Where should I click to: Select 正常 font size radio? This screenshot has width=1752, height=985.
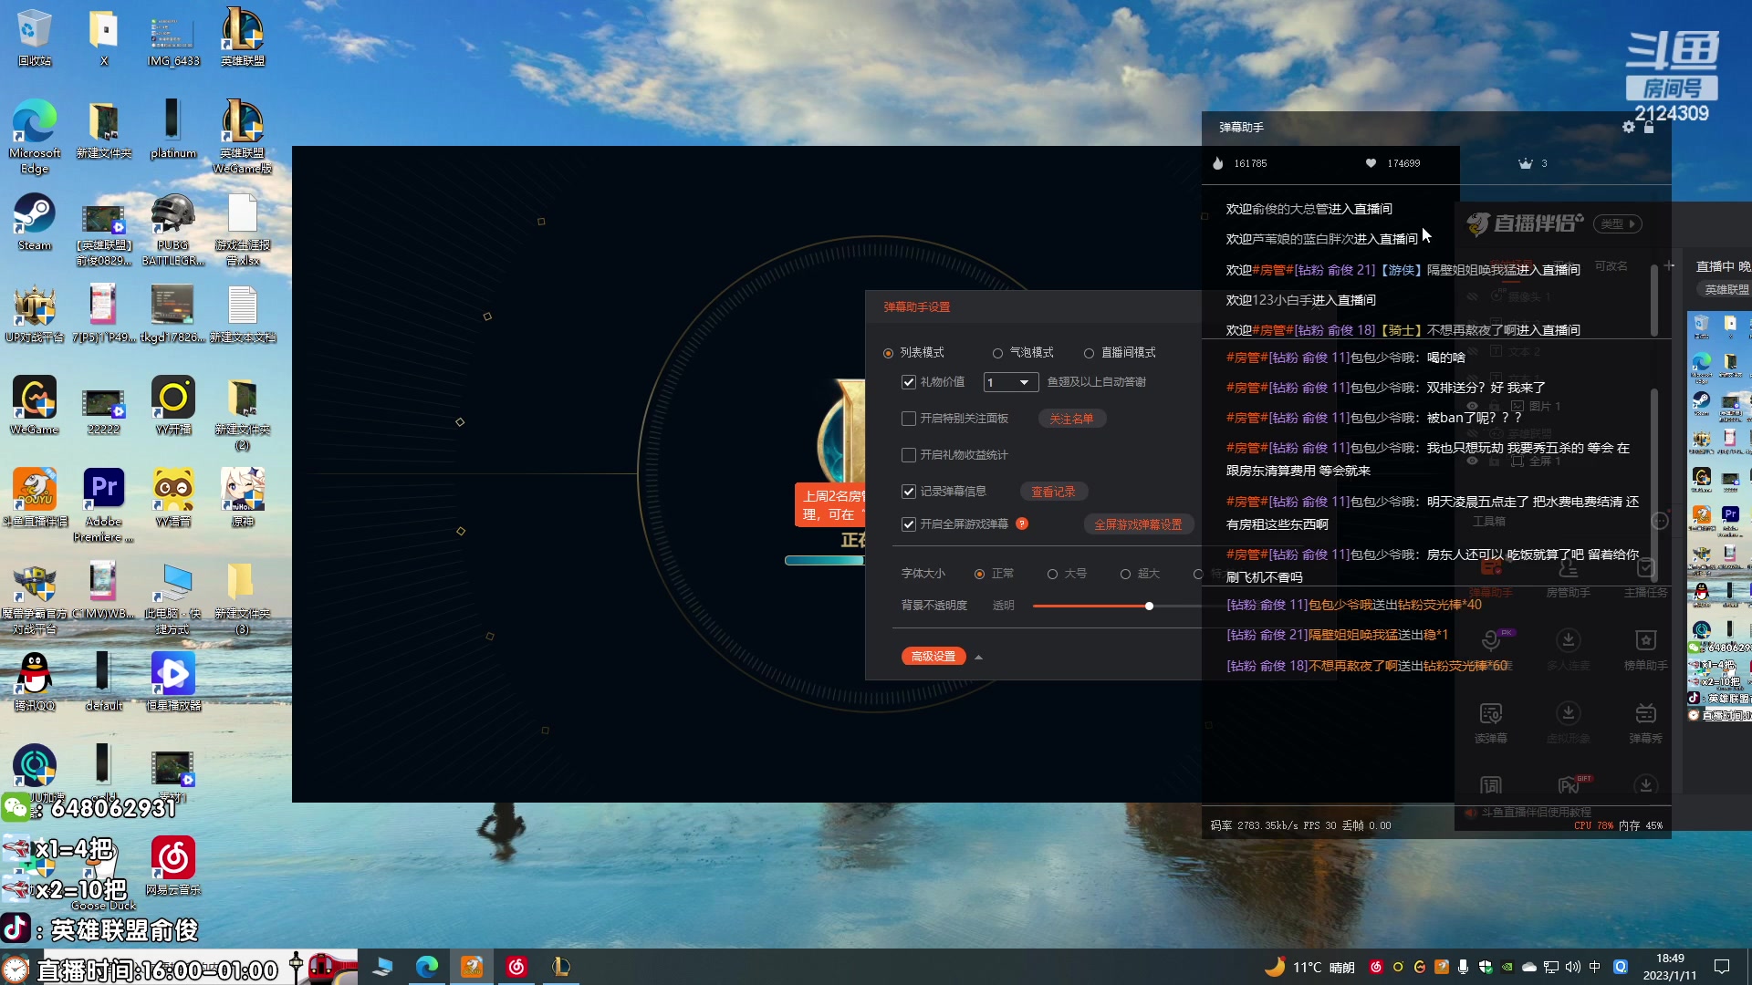979,574
